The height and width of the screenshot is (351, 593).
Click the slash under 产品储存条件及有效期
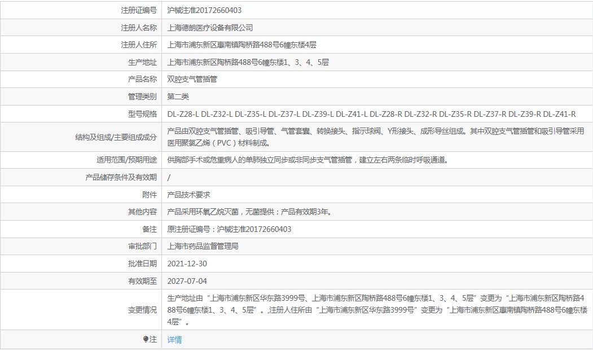tap(169, 177)
